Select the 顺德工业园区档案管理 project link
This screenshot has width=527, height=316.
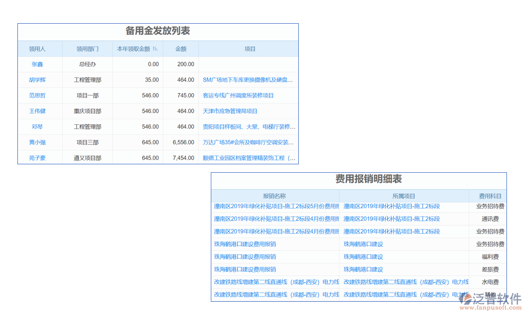coord(249,158)
